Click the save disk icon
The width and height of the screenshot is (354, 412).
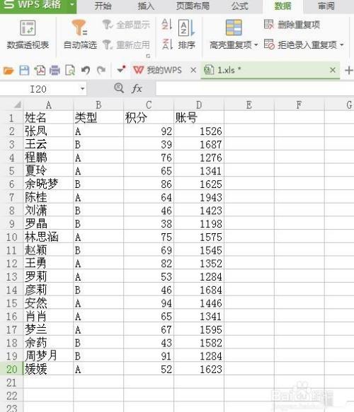(24, 71)
